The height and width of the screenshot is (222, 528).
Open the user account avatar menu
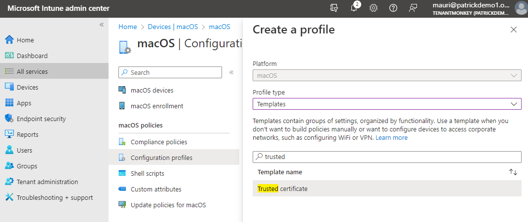(x=521, y=8)
